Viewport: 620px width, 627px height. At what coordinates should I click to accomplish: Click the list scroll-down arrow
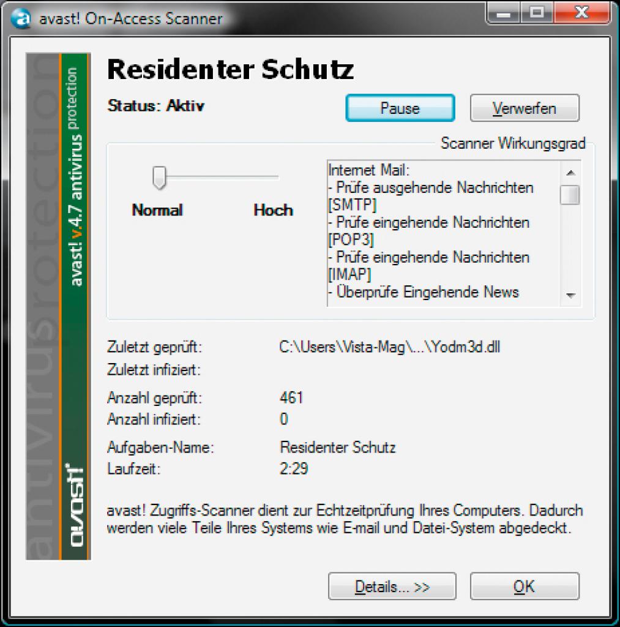[570, 296]
